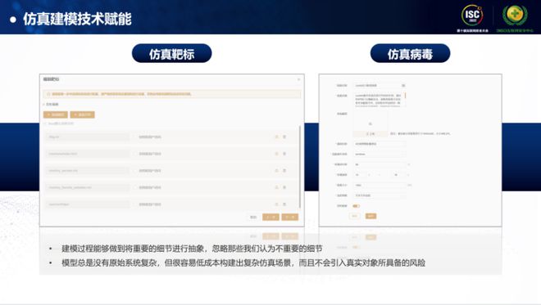This screenshot has width=541, height=305.
Task: Click the bullet line starting 建模过程能够做到
Action: coord(192,249)
